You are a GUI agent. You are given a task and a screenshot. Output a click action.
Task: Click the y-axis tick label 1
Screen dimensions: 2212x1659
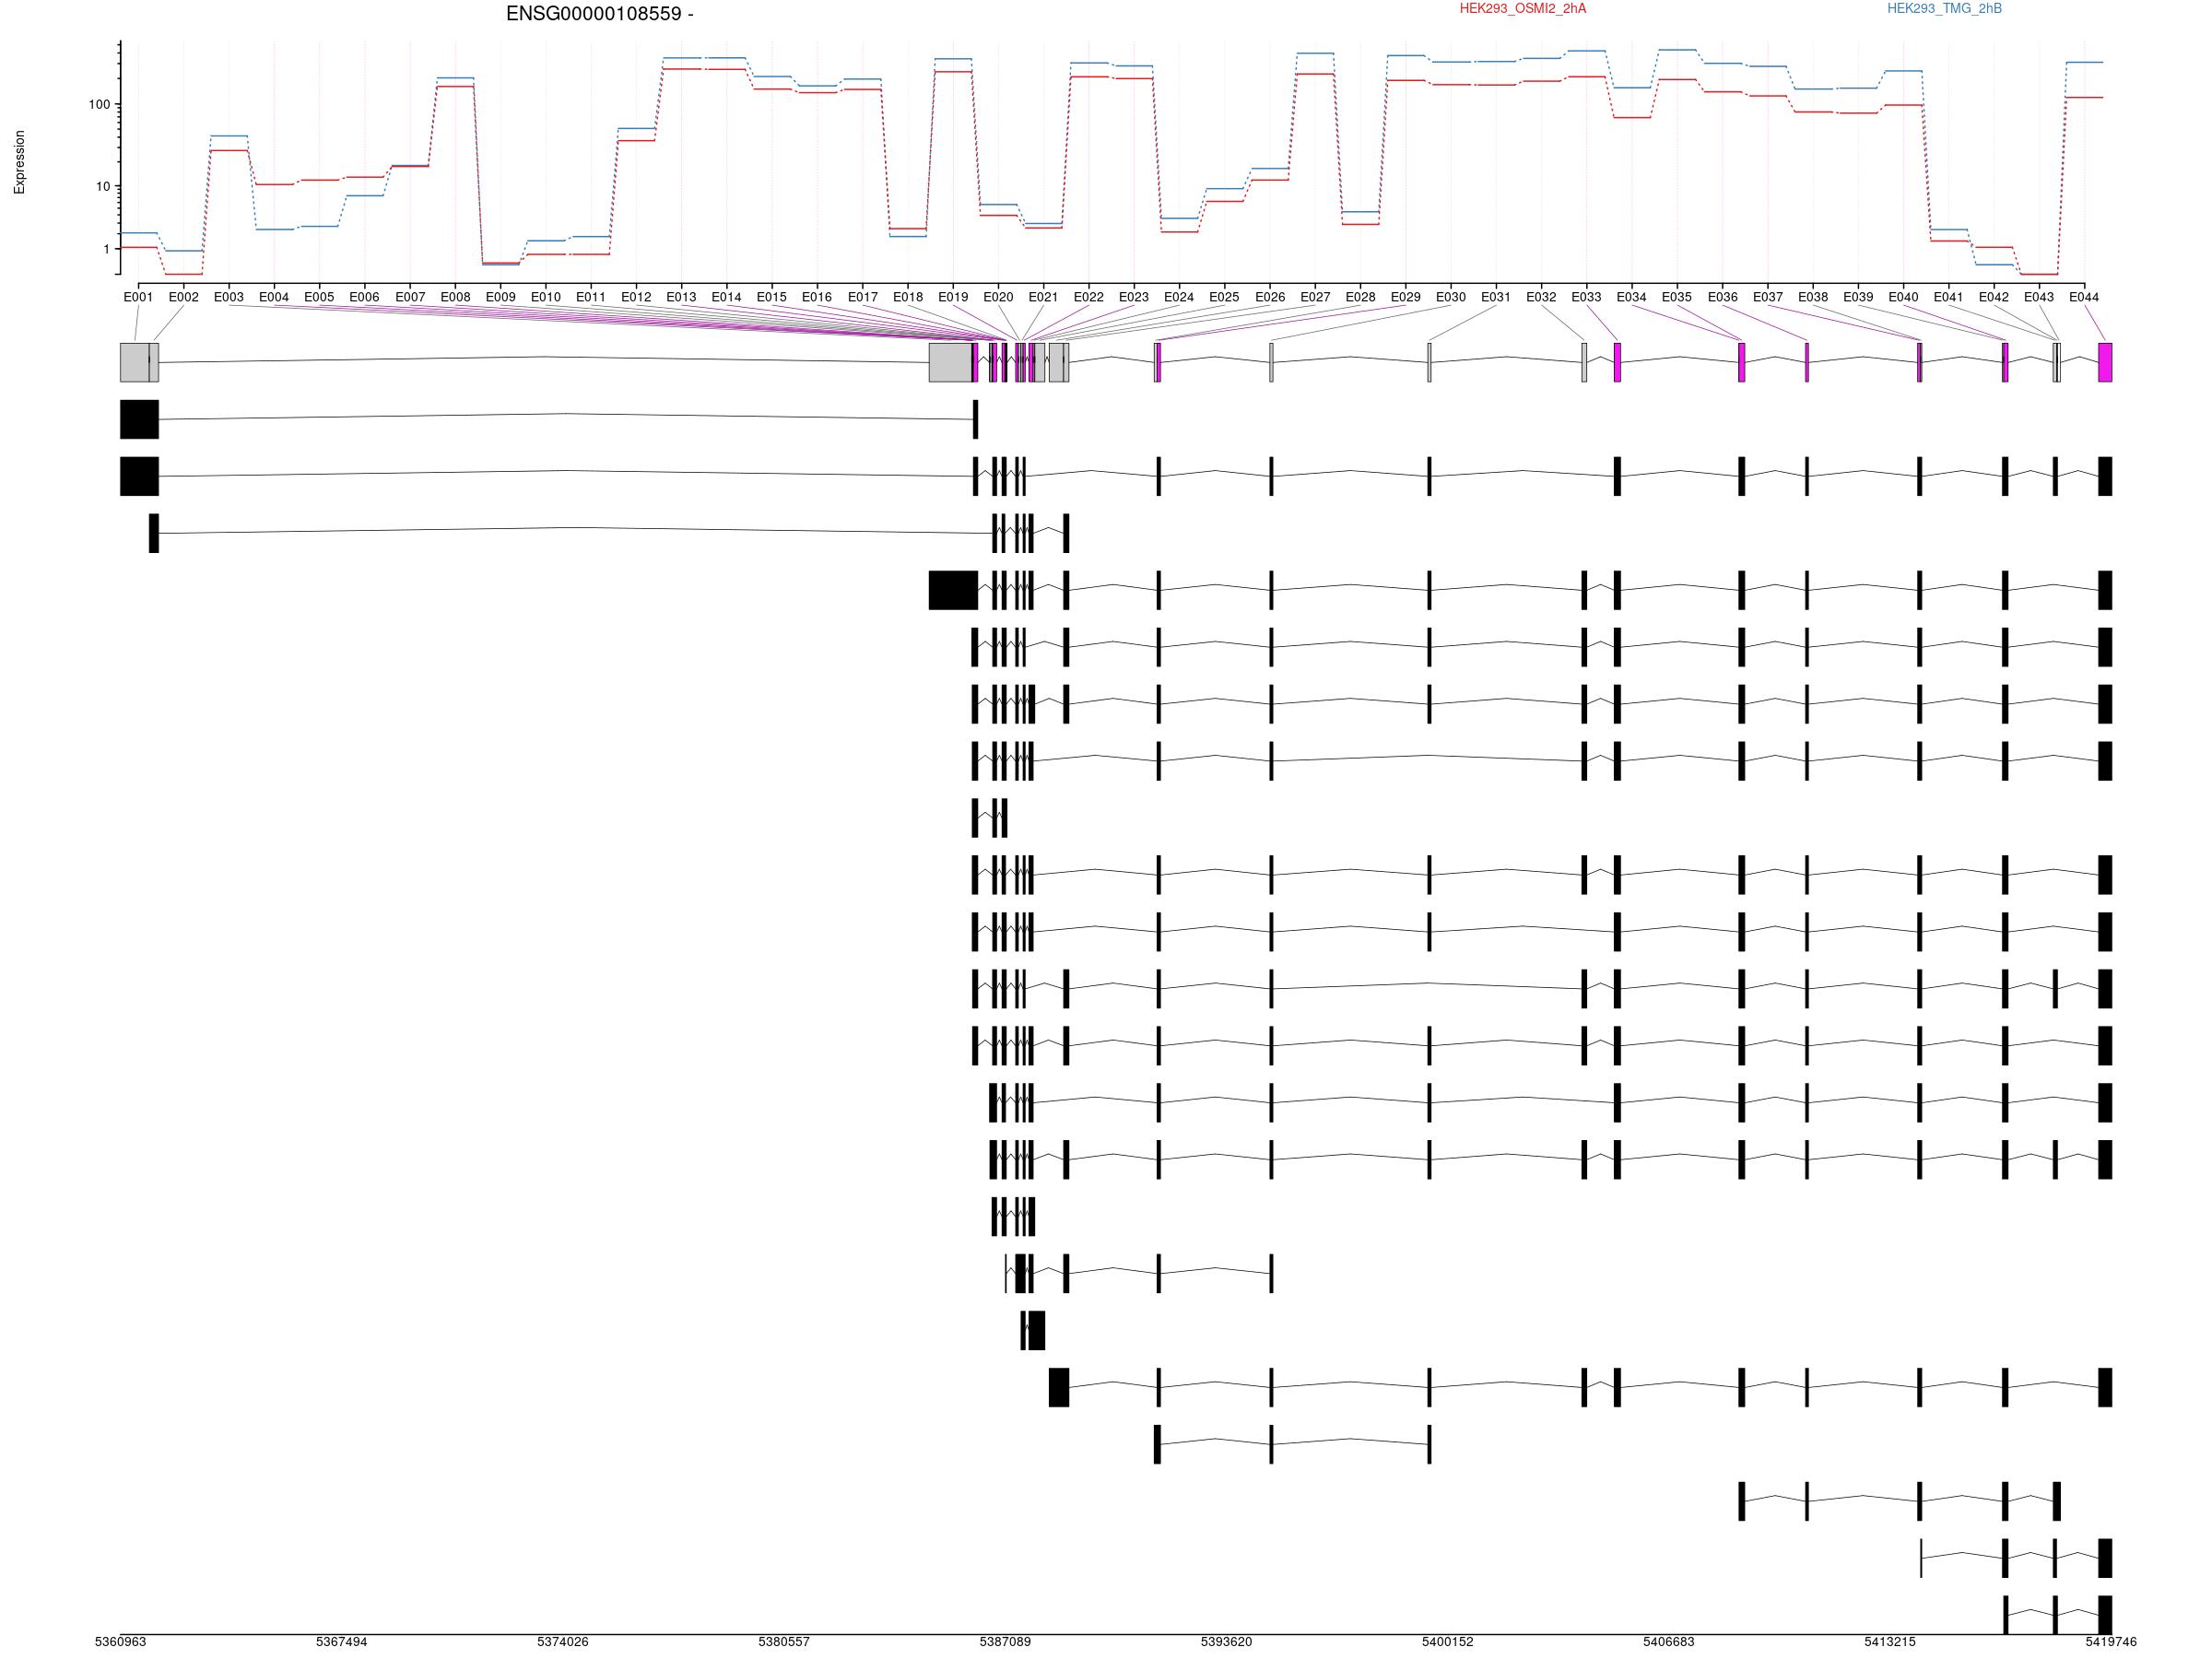pos(106,250)
